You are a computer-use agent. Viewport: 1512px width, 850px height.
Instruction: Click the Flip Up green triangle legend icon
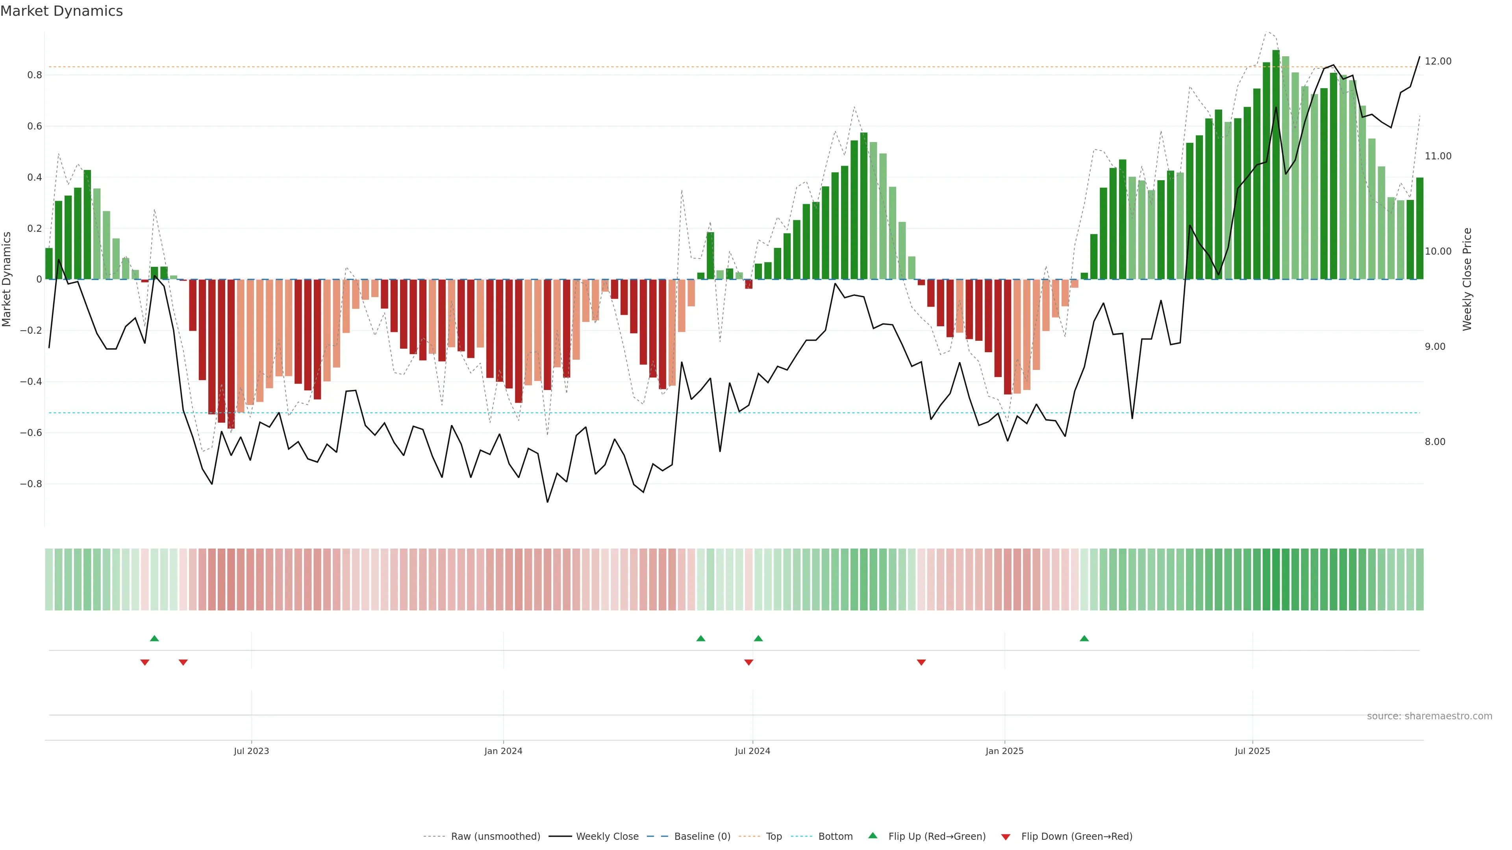[x=873, y=835]
